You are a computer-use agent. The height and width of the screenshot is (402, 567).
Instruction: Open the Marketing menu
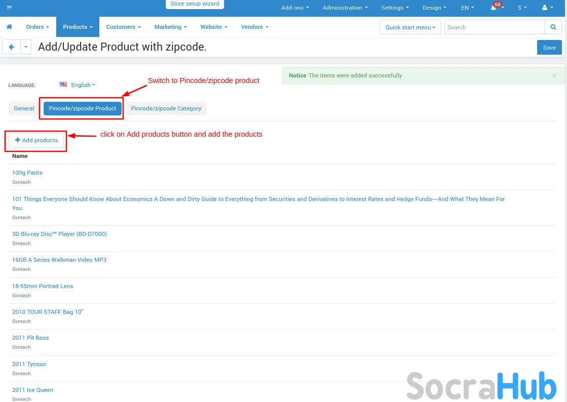coord(170,27)
